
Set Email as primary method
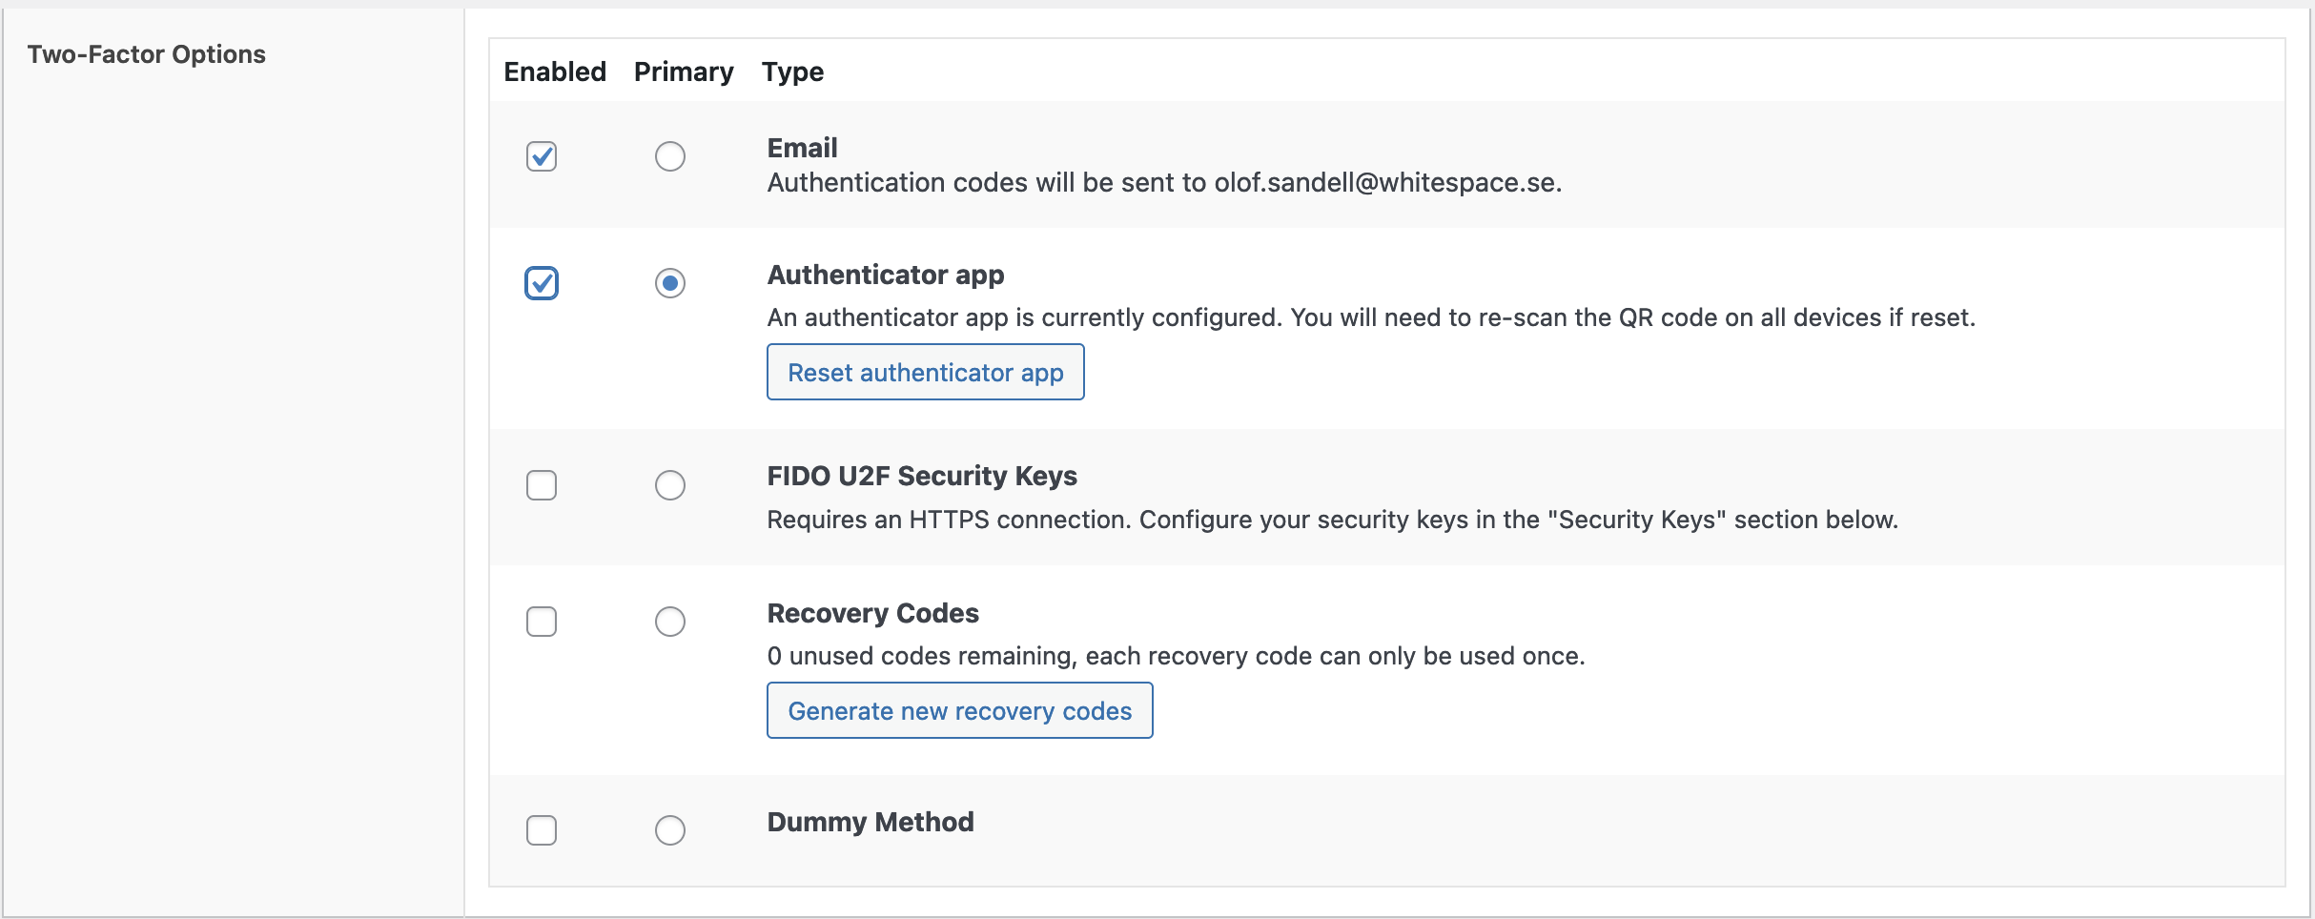pyautogui.click(x=670, y=156)
